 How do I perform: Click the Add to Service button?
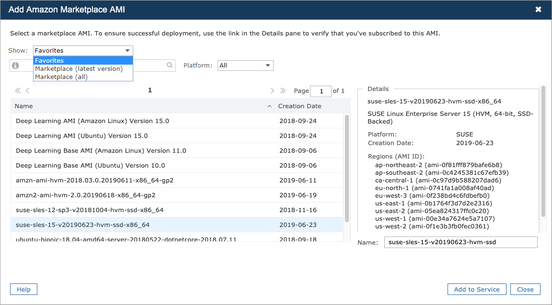(x=477, y=289)
